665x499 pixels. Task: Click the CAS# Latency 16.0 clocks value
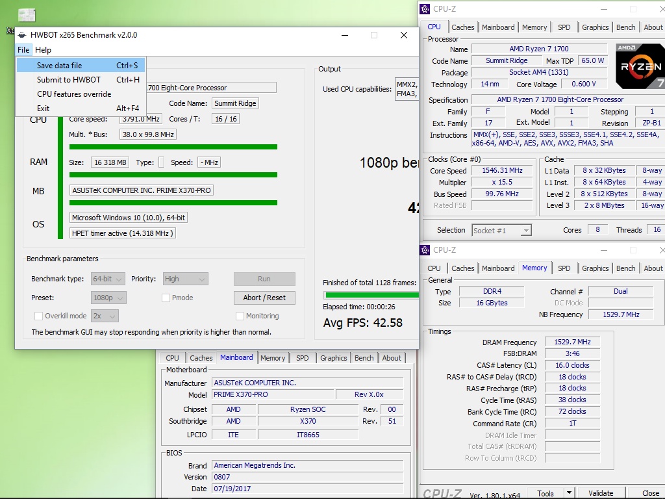tap(572, 365)
